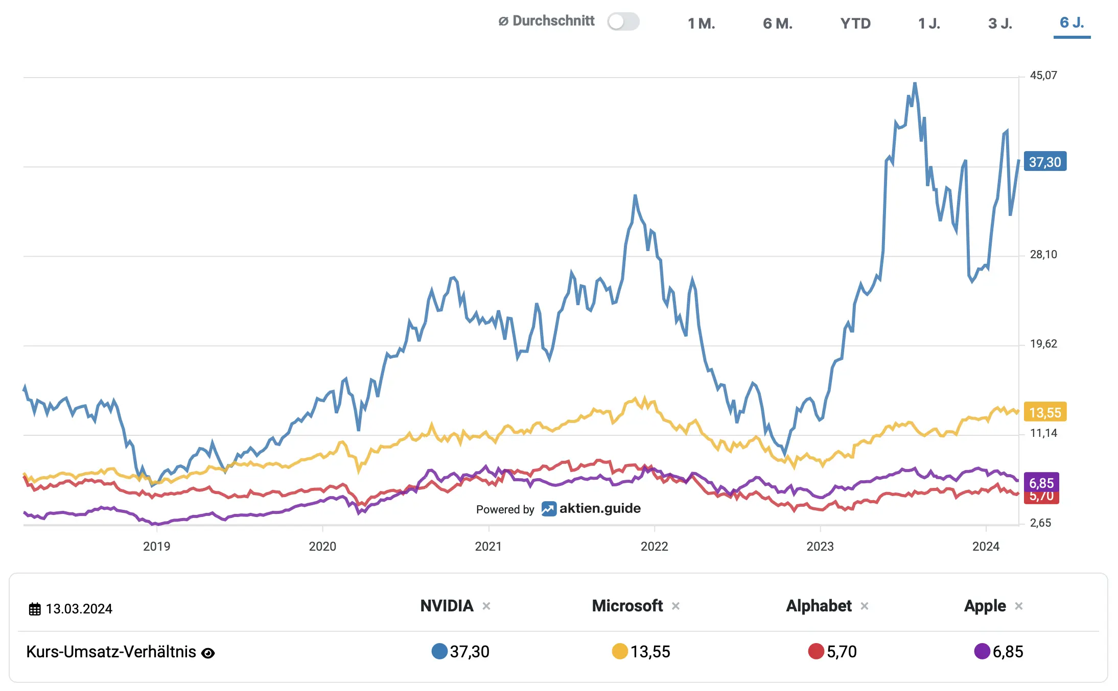Switch to the YTD range tab
The width and height of the screenshot is (1118, 691).
855,23
